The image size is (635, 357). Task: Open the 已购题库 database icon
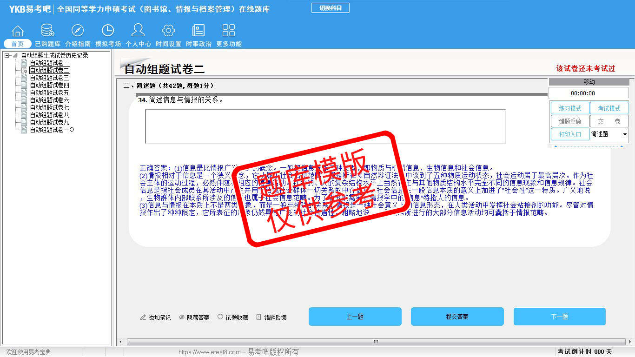pyautogui.click(x=47, y=31)
